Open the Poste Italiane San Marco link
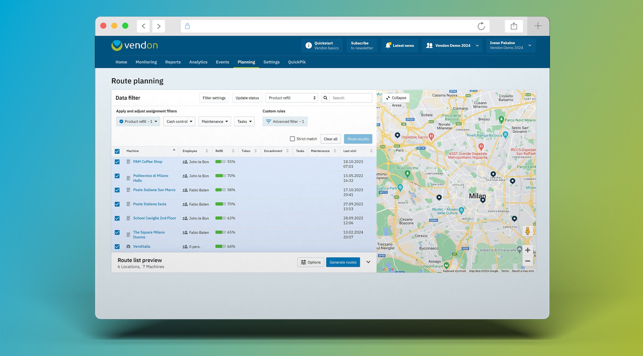The width and height of the screenshot is (643, 356). pos(154,190)
